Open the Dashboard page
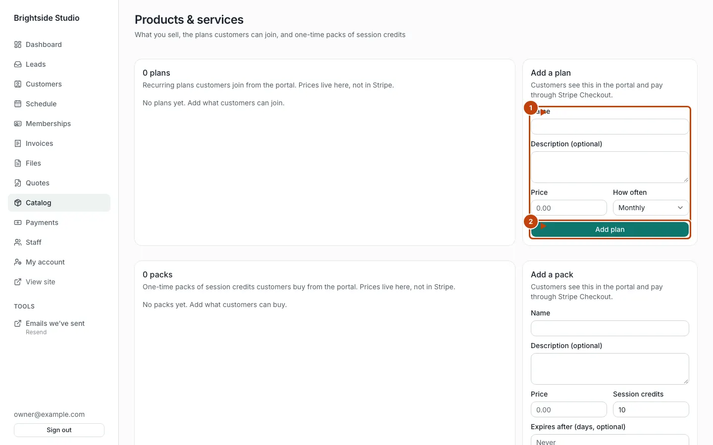713x445 pixels. (59, 44)
